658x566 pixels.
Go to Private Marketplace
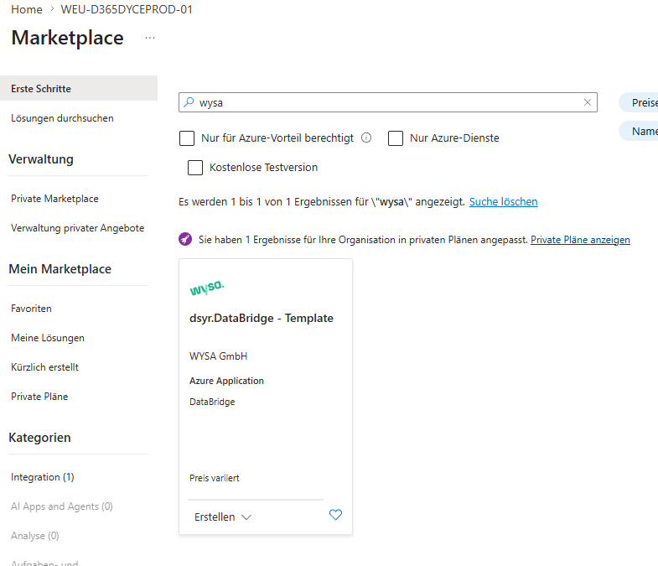54,199
